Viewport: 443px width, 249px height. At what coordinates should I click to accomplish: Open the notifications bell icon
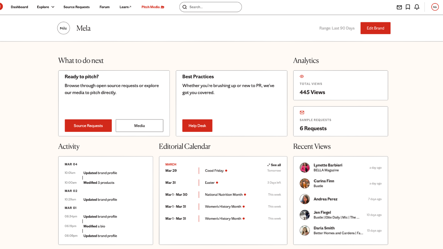tap(417, 7)
